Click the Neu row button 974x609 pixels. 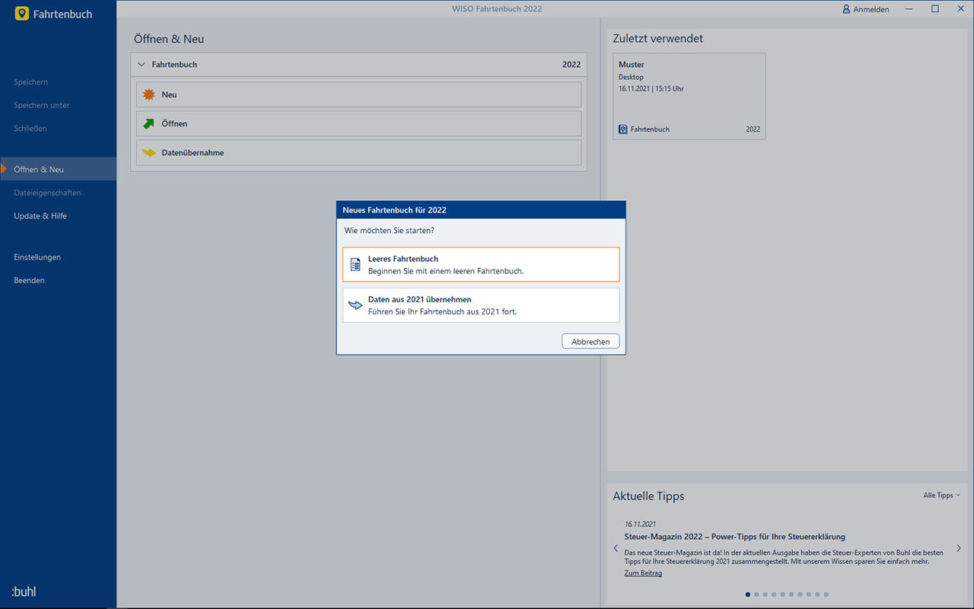[358, 94]
